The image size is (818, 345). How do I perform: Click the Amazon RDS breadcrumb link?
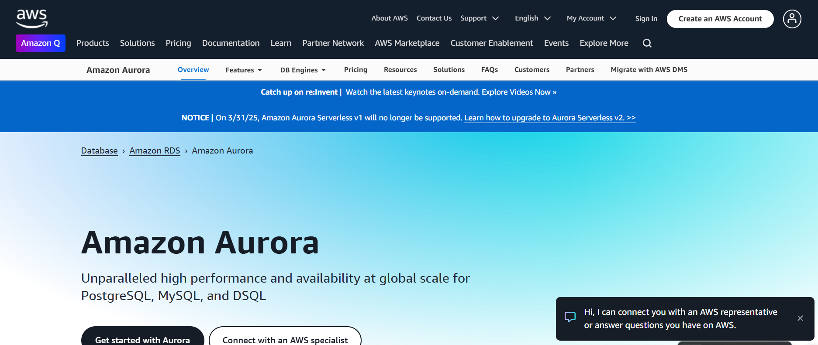pos(155,151)
